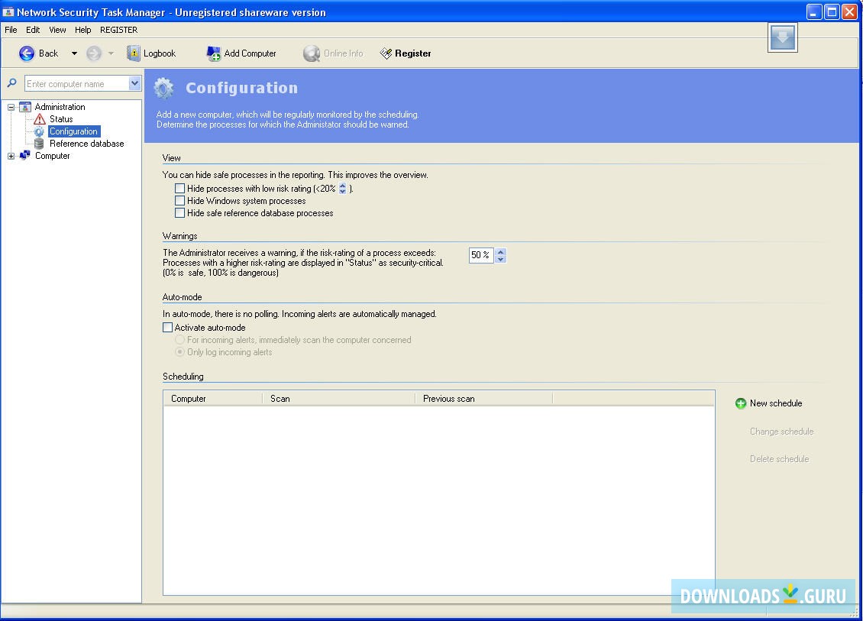863x621 pixels.
Task: Click the Administration tree icon
Action: coord(25,107)
